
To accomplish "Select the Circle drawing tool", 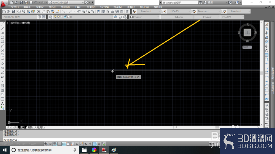I will click(2, 50).
